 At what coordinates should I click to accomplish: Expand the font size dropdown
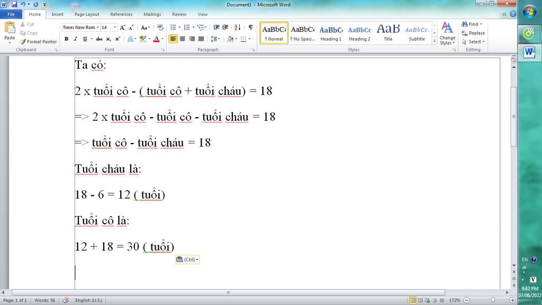point(114,28)
